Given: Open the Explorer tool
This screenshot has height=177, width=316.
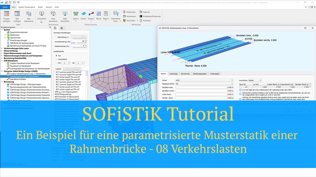Looking at the screenshot, I should click(x=146, y=12).
